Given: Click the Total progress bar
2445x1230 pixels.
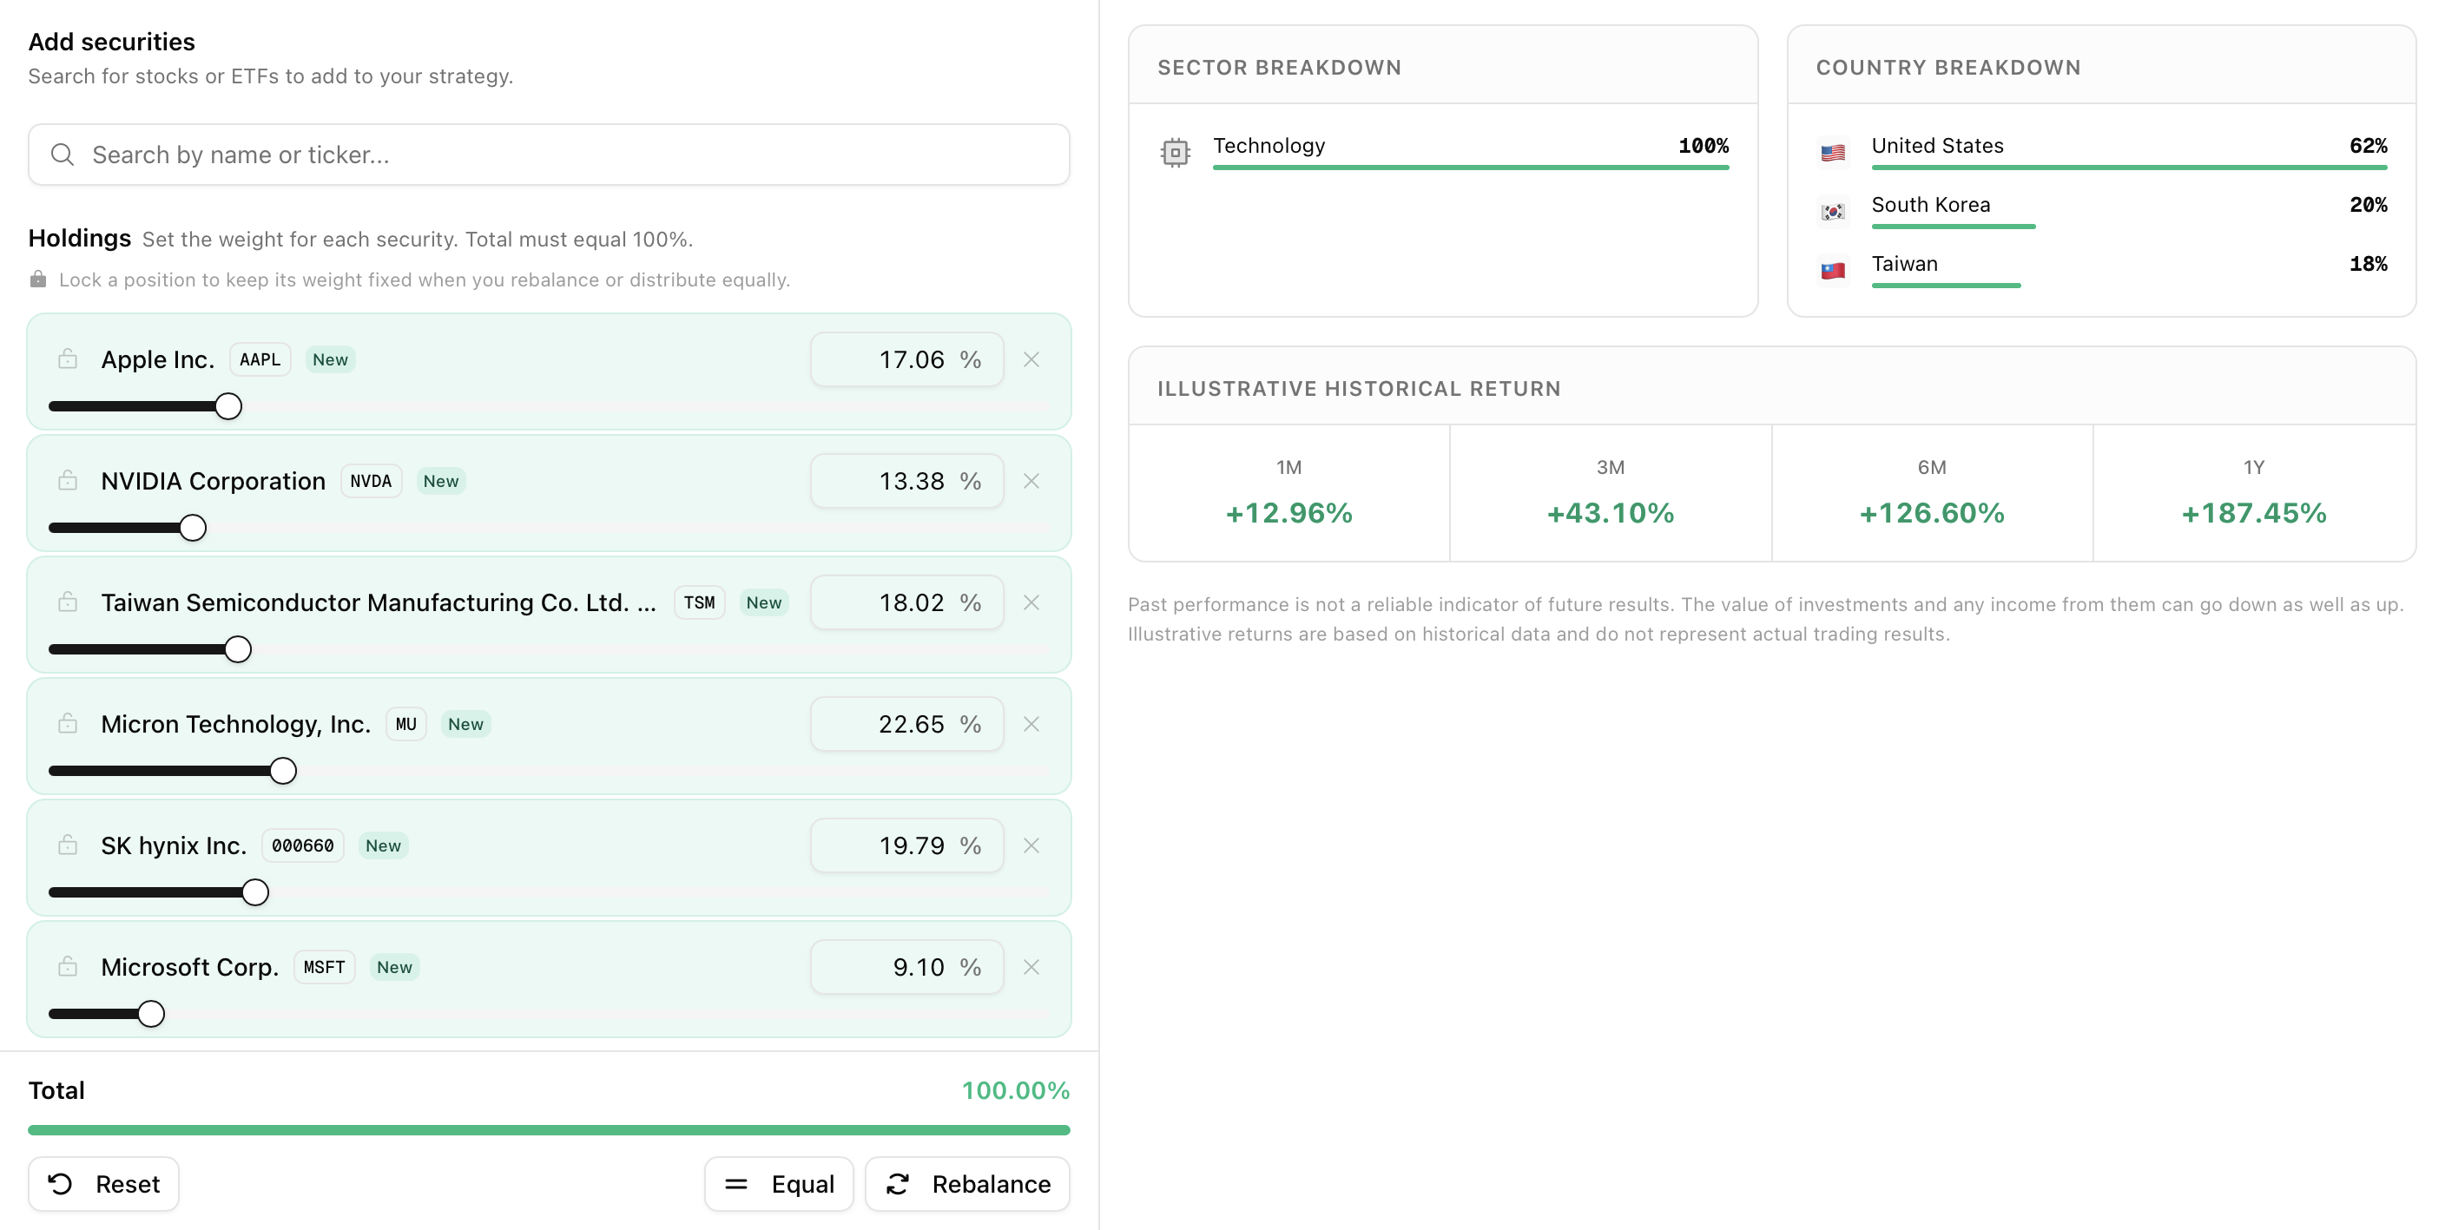Looking at the screenshot, I should [549, 1130].
